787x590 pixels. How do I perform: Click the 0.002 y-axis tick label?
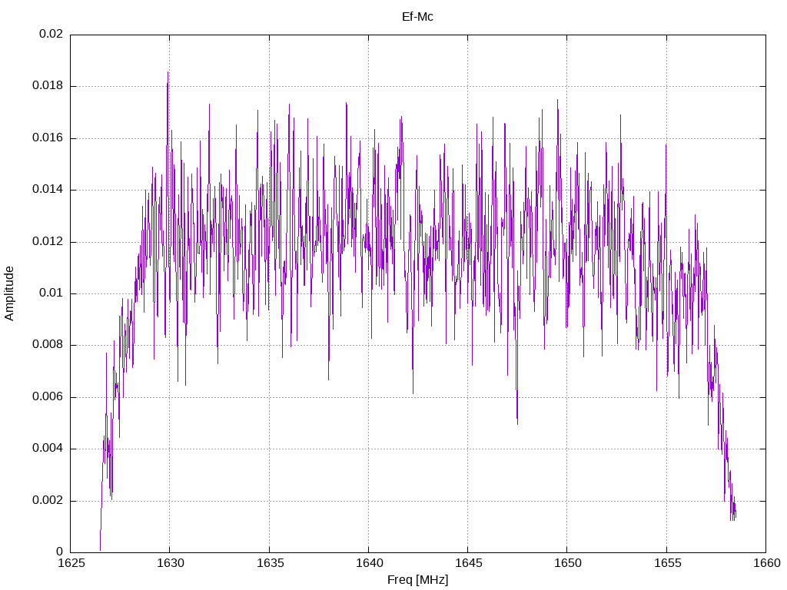pos(48,501)
